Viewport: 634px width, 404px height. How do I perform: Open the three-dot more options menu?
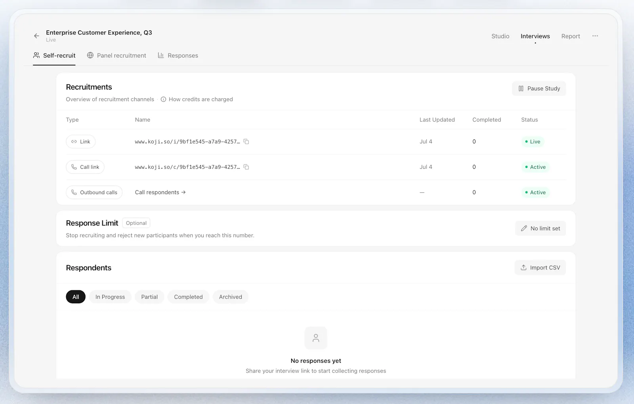pyautogui.click(x=595, y=36)
